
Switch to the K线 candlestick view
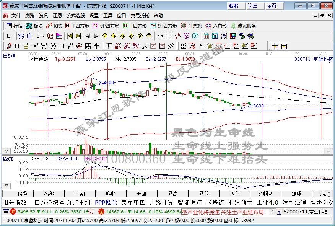coord(54,26)
